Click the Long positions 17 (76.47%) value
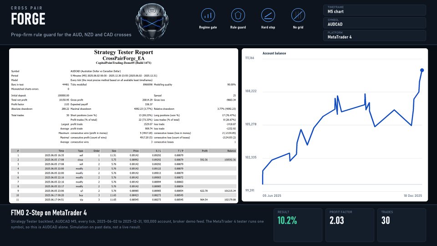The height and width of the screenshot is (246, 437). point(229,115)
